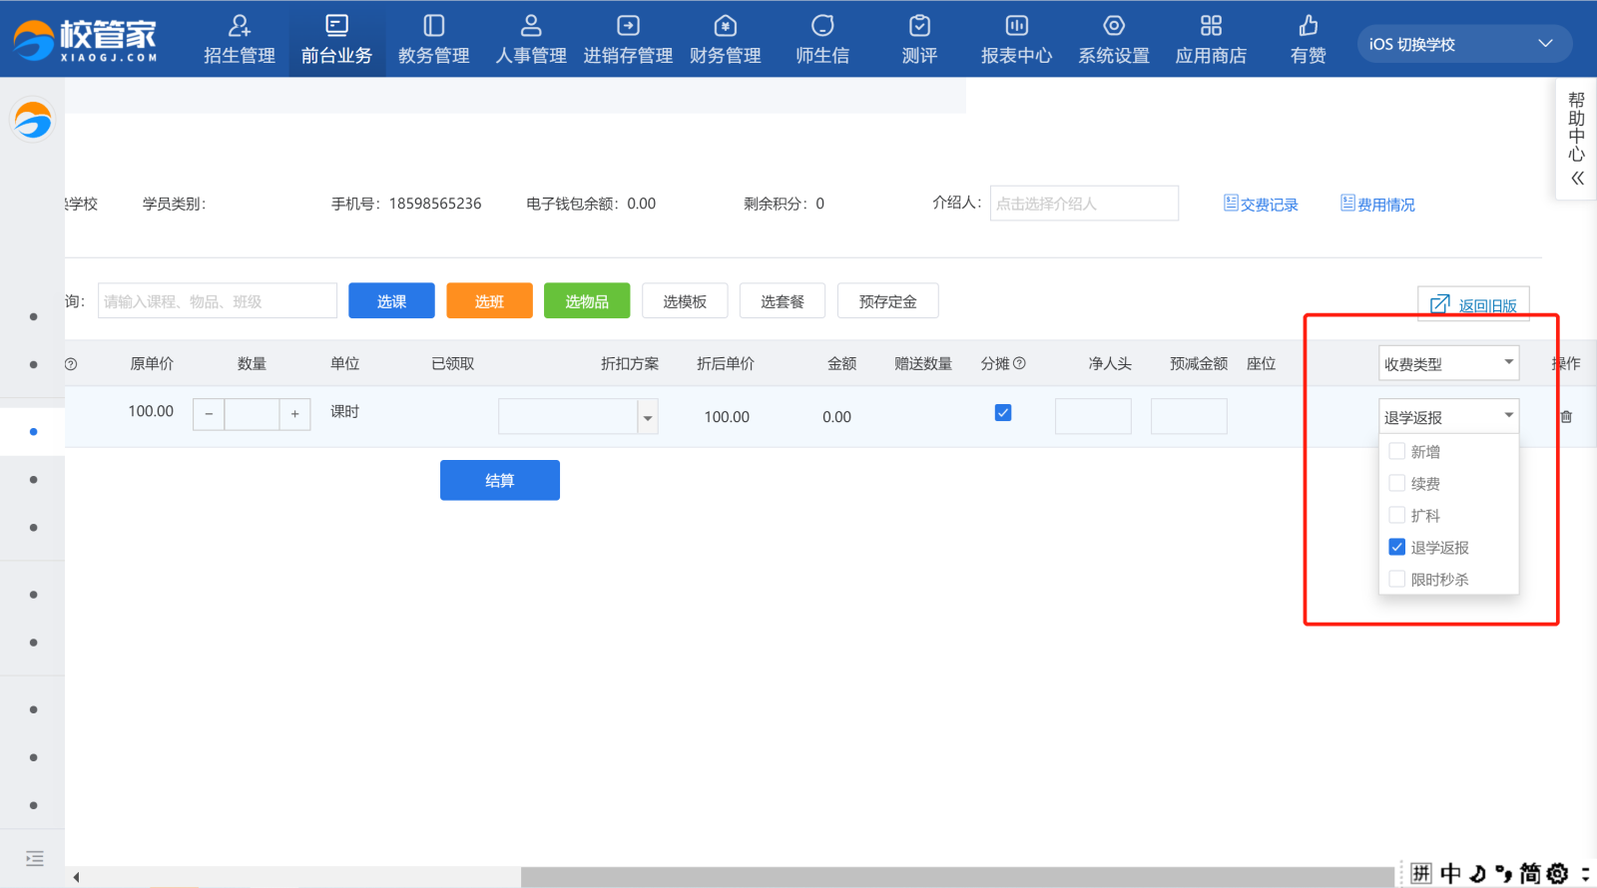Click the horizontal scrollbar thumb
This screenshot has width=1597, height=888.
957,877
